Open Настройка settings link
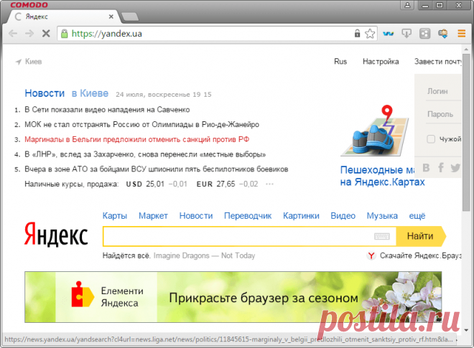Viewport: 474px width, 348px height. [x=381, y=62]
